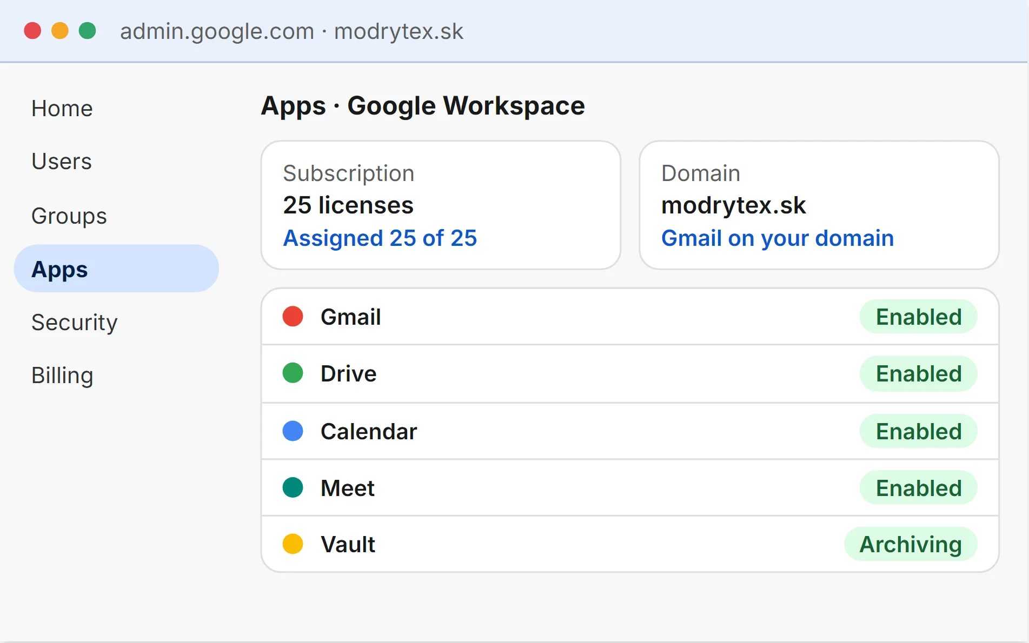Click the Enabled status on Calendar row
1029x643 pixels.
[x=918, y=431]
